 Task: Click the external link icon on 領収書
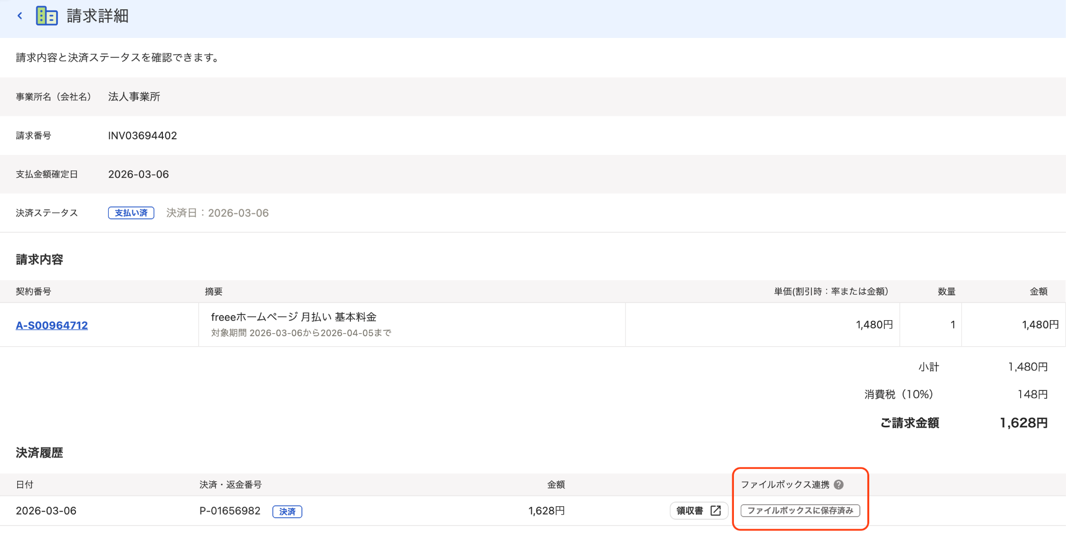pos(716,511)
